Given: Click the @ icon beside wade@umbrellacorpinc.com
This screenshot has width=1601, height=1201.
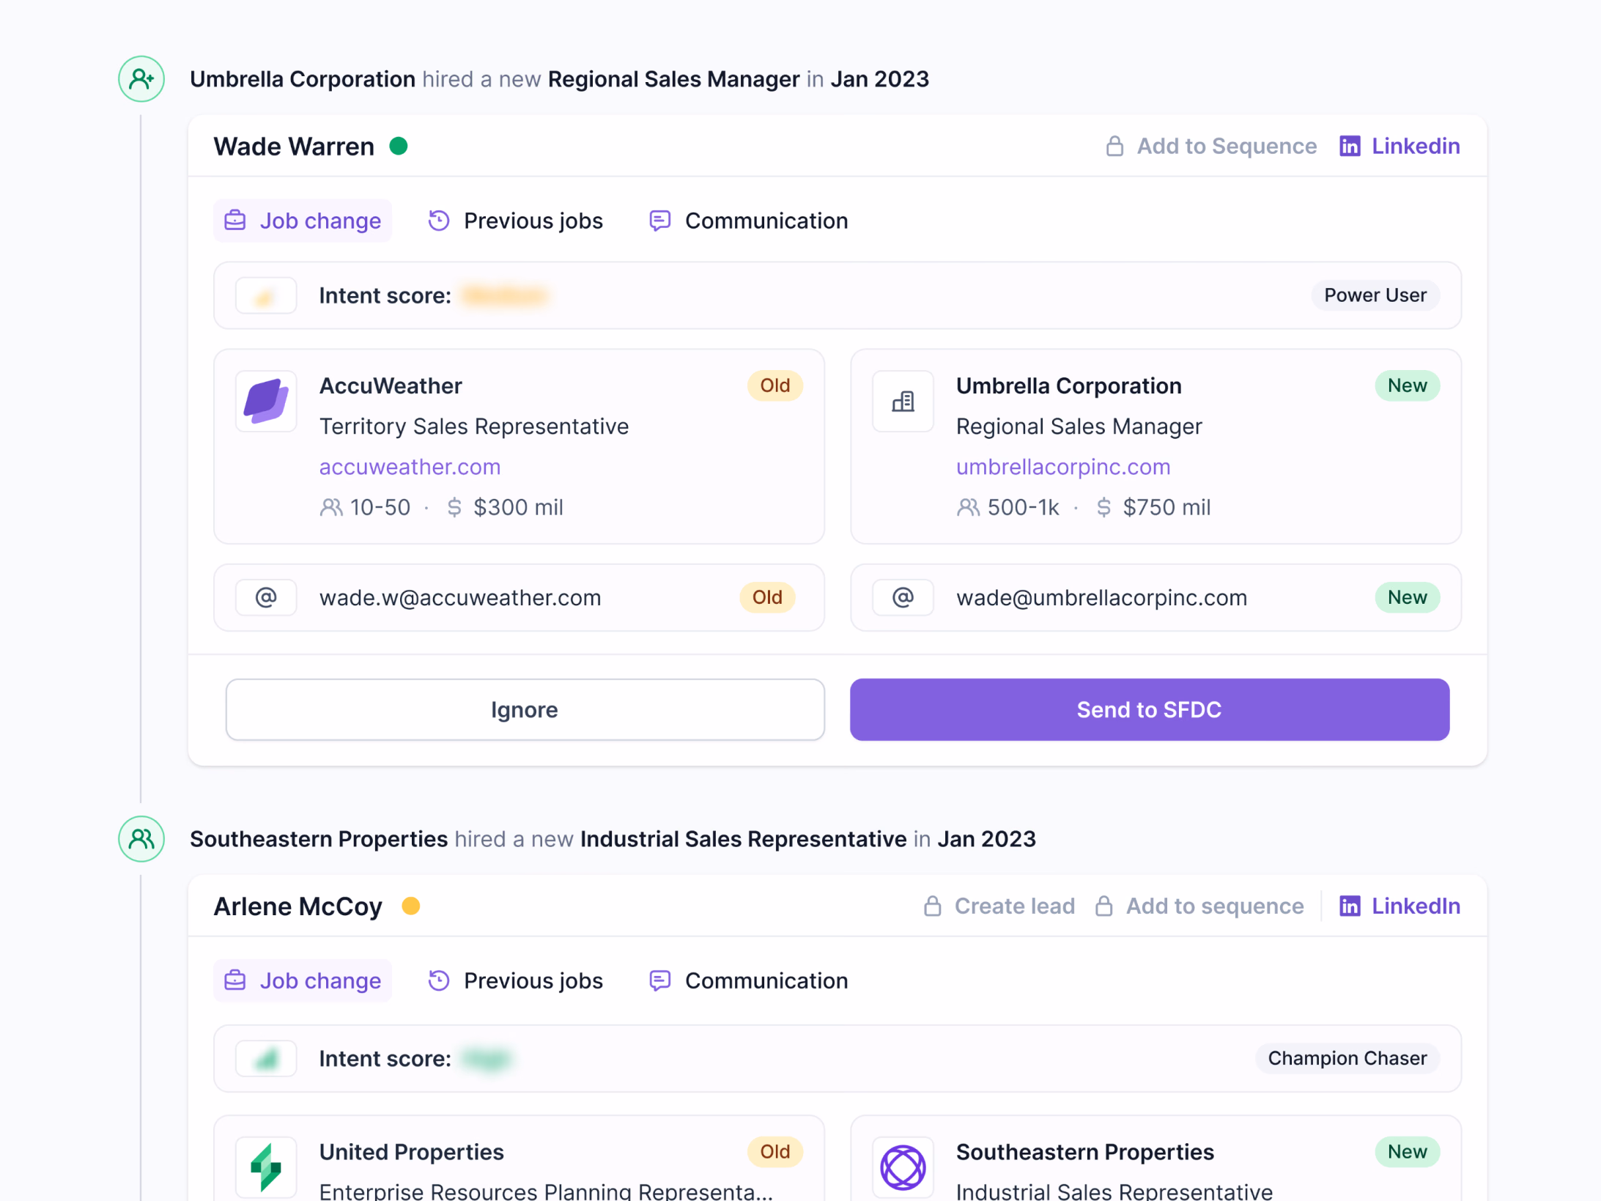Looking at the screenshot, I should pos(903,597).
